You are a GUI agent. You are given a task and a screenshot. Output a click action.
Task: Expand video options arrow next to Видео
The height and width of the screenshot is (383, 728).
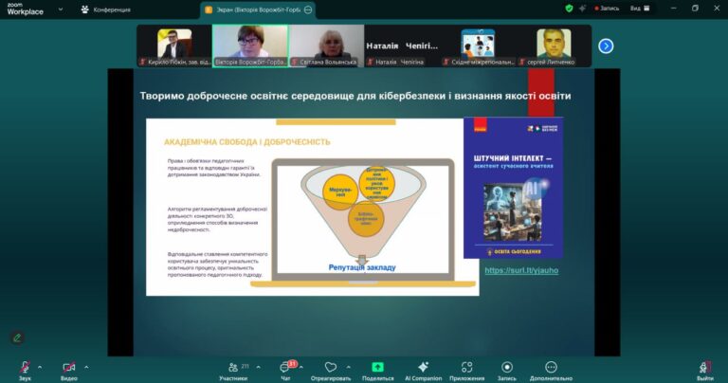86,367
